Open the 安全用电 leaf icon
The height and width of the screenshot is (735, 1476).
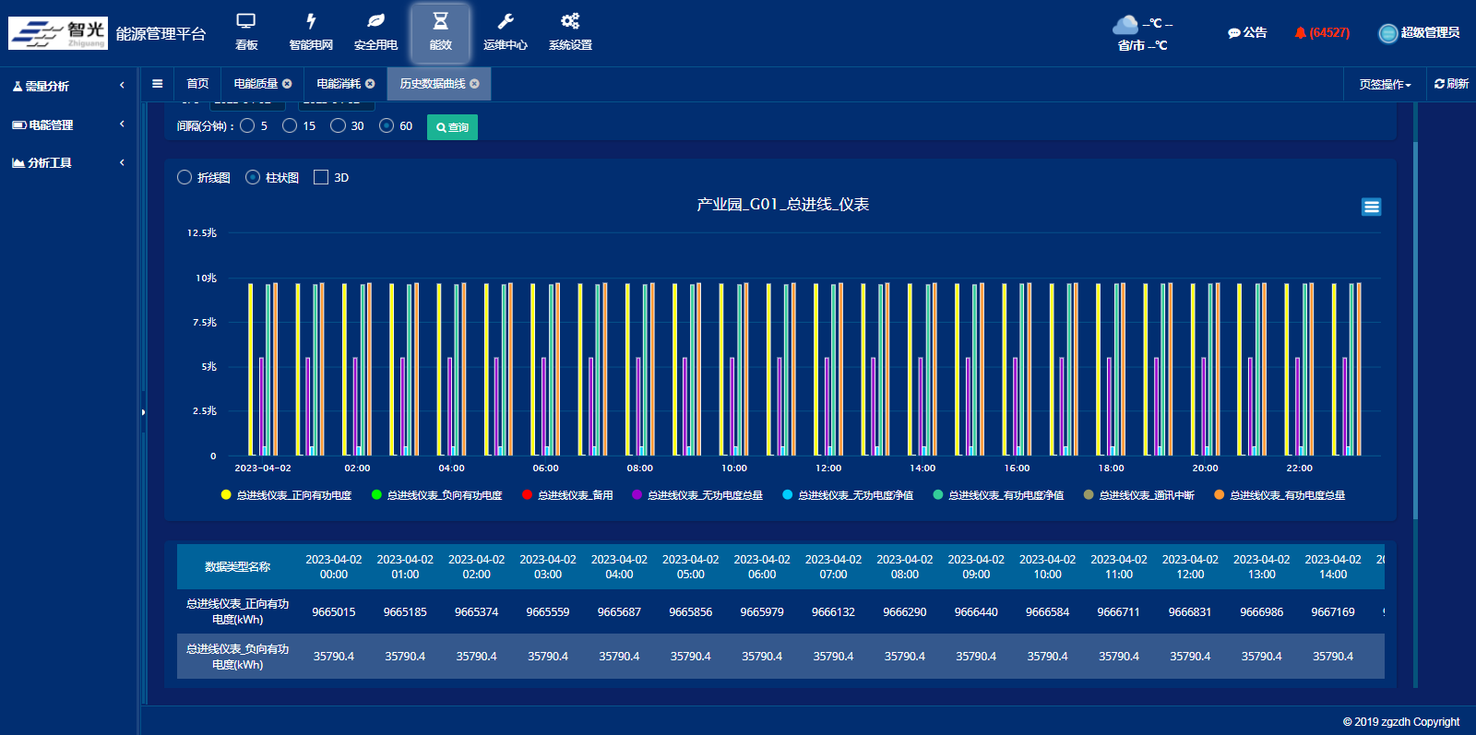click(375, 22)
